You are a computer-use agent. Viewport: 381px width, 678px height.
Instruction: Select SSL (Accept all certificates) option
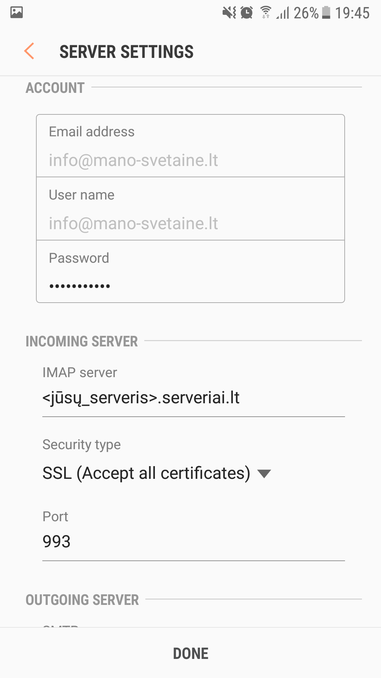[146, 473]
